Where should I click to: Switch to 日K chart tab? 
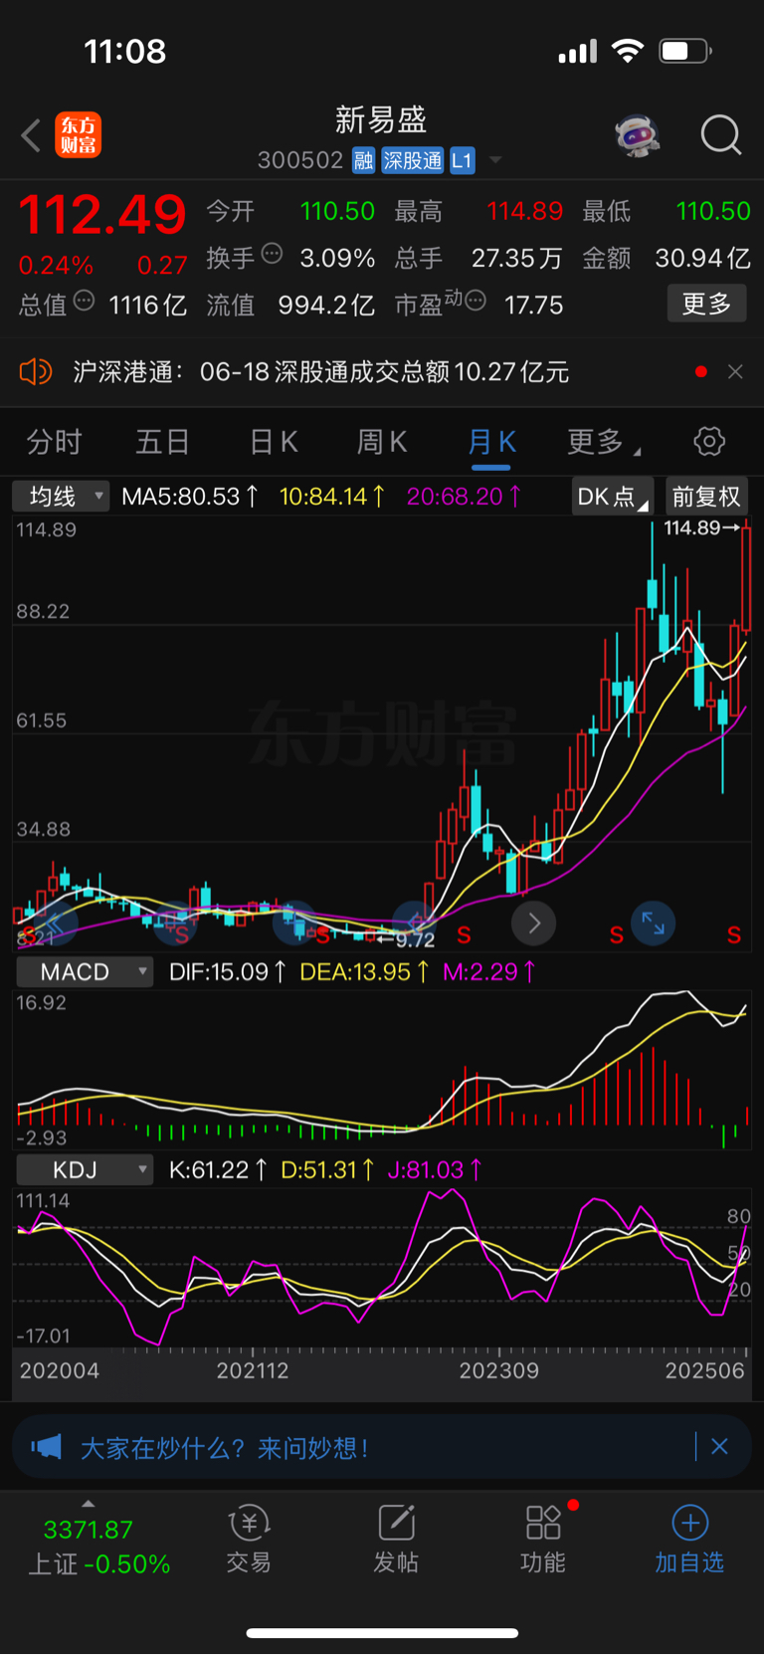pyautogui.click(x=274, y=442)
